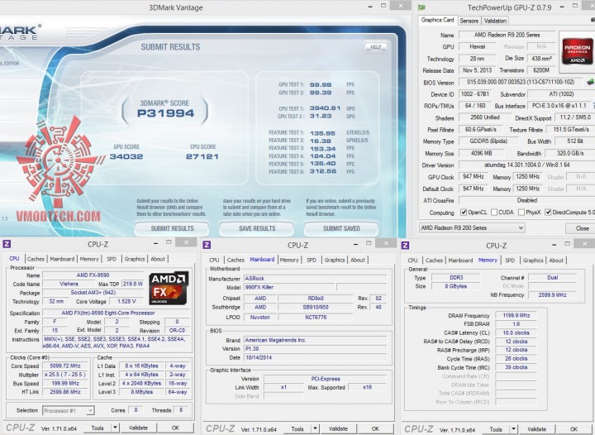Click the GPU-Z app icon in title bar
595x435 pixels.
[x=421, y=7]
